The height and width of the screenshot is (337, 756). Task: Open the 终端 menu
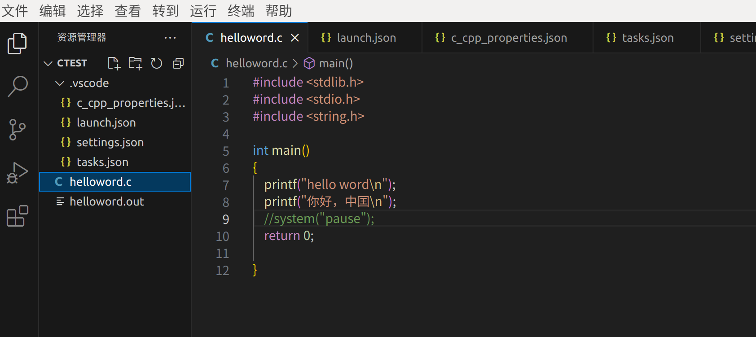241,11
